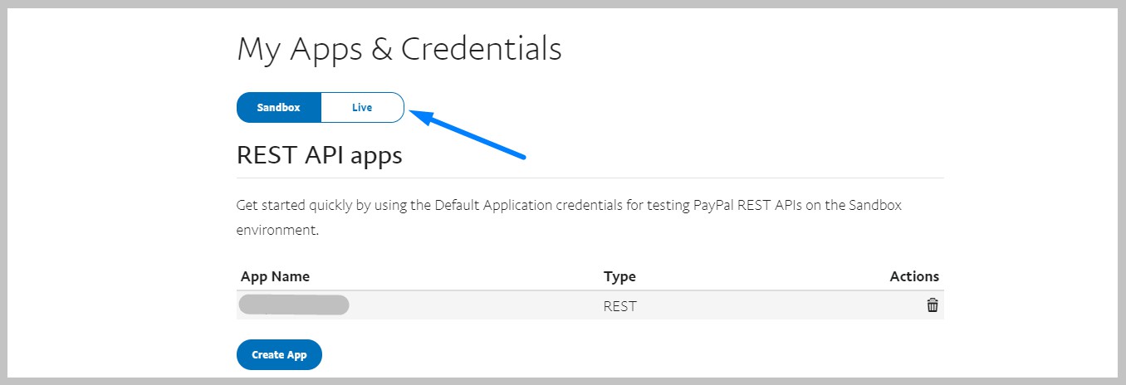Click the My Apps & Credentials heading

pyautogui.click(x=399, y=49)
